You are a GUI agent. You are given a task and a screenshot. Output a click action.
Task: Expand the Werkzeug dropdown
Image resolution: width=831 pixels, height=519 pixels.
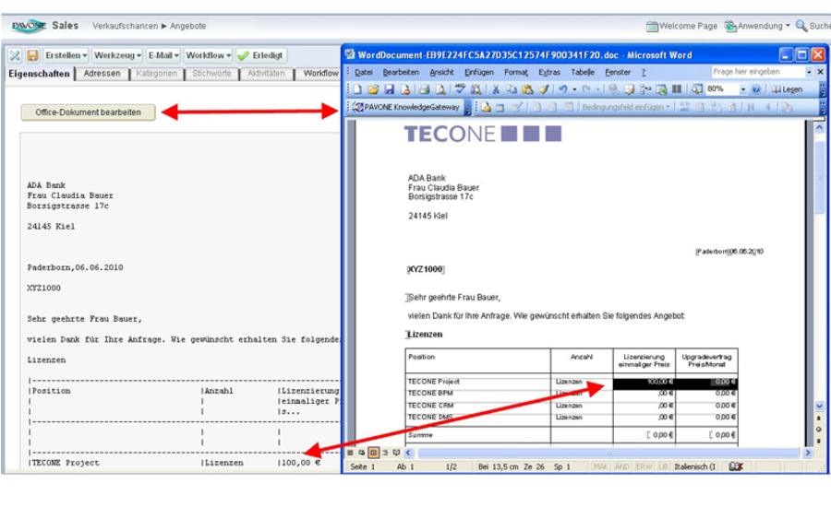[x=117, y=55]
